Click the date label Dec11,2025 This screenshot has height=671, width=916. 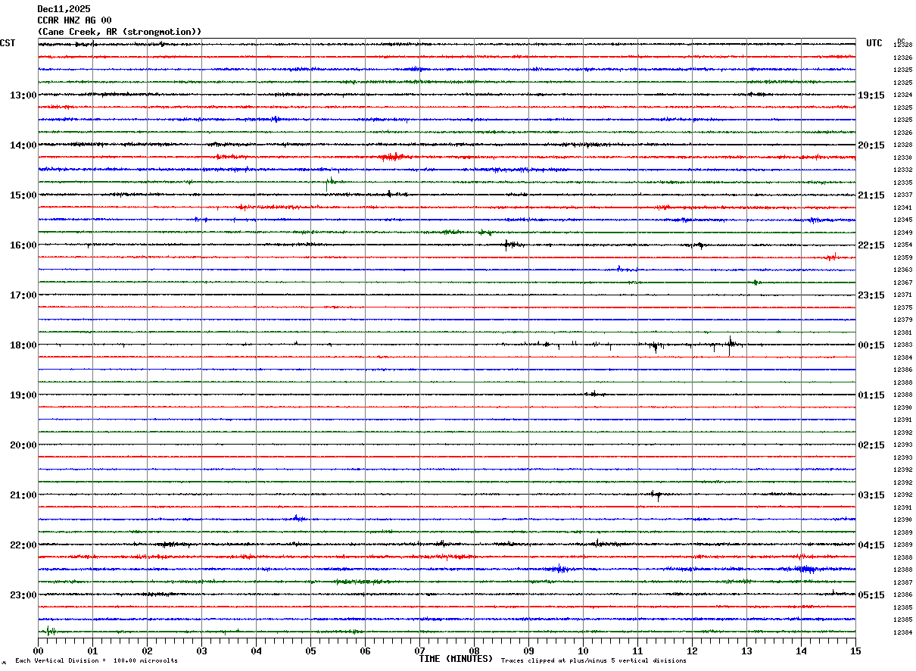[64, 9]
